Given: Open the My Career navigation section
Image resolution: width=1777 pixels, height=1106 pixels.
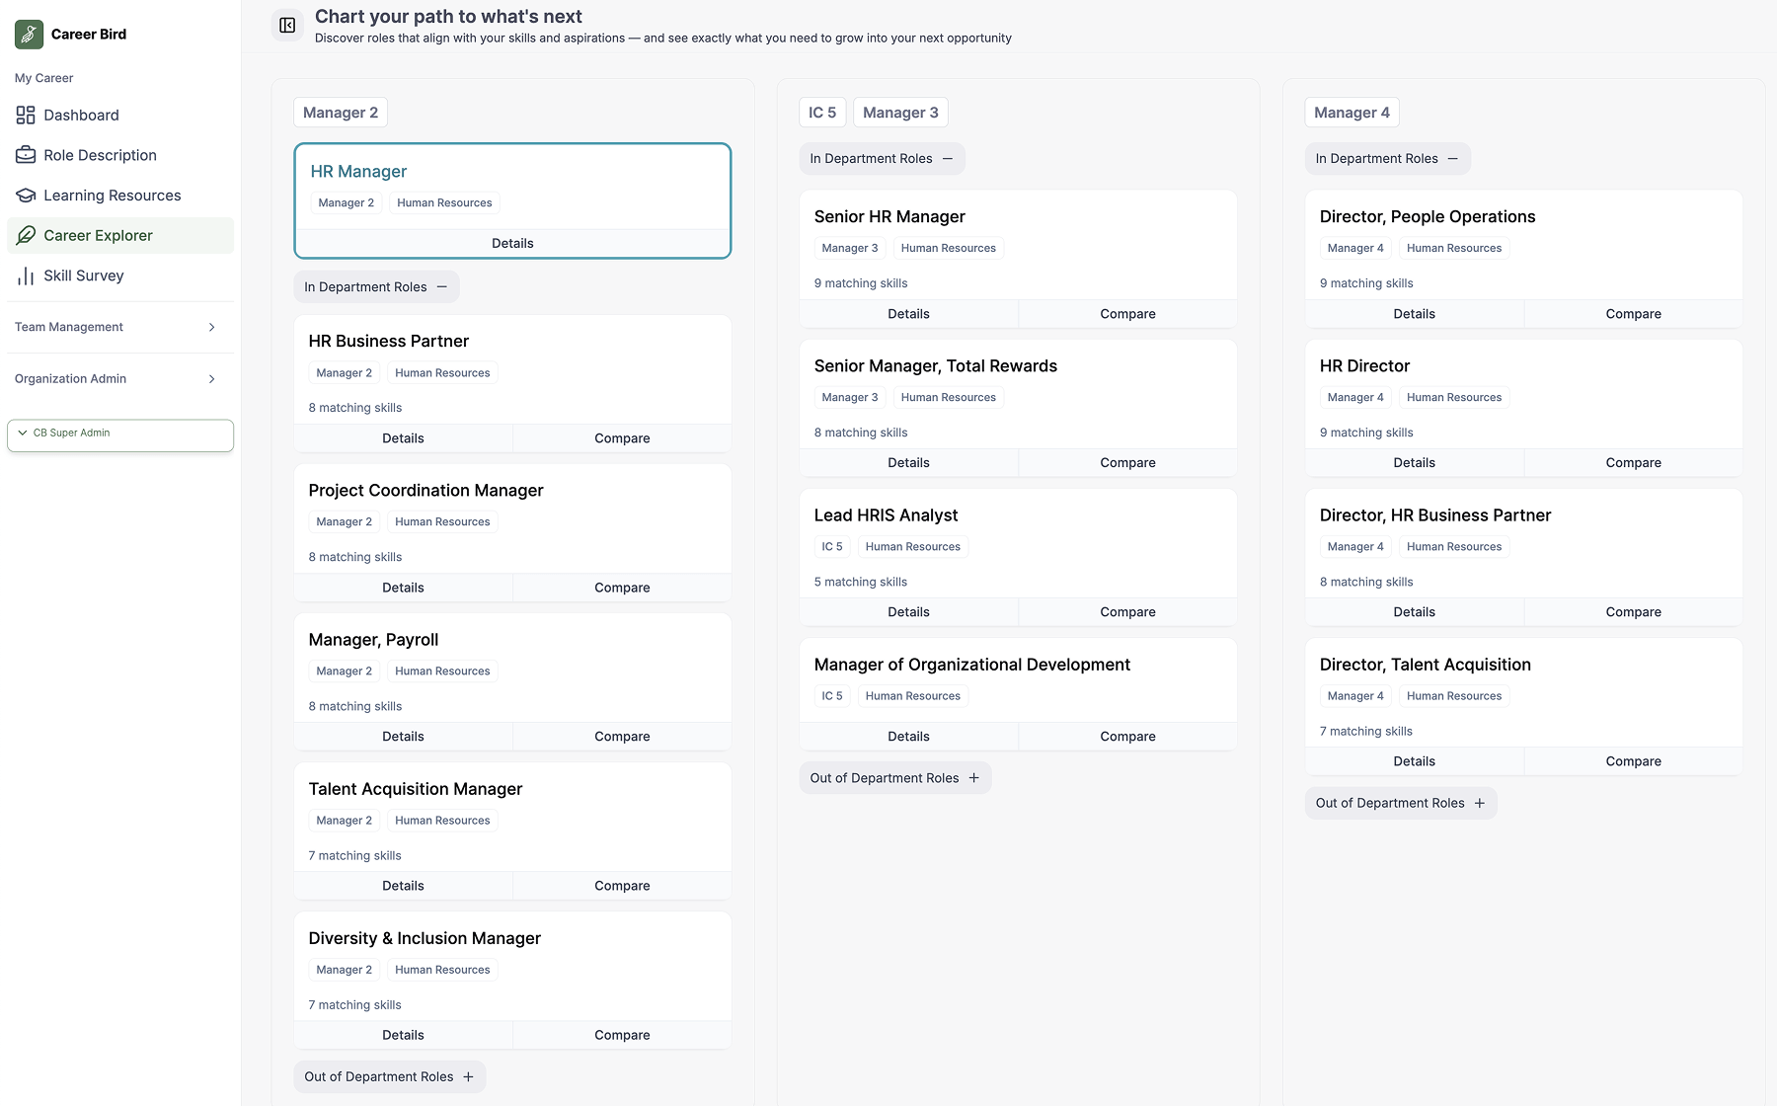Looking at the screenshot, I should (43, 77).
